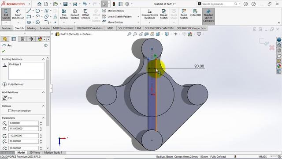The width and height of the screenshot is (282, 159).
Task: Click the Exit Sketch button
Action: point(6,15)
